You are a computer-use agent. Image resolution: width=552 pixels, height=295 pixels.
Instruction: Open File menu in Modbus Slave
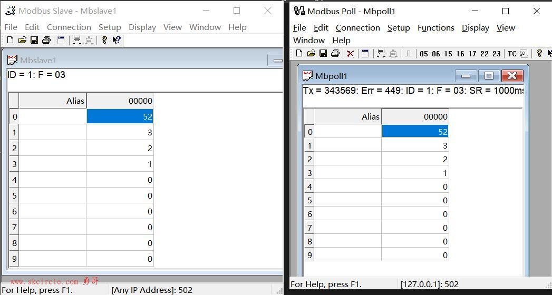click(x=11, y=27)
